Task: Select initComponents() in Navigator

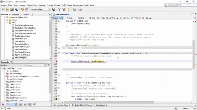Action: coord(15,74)
